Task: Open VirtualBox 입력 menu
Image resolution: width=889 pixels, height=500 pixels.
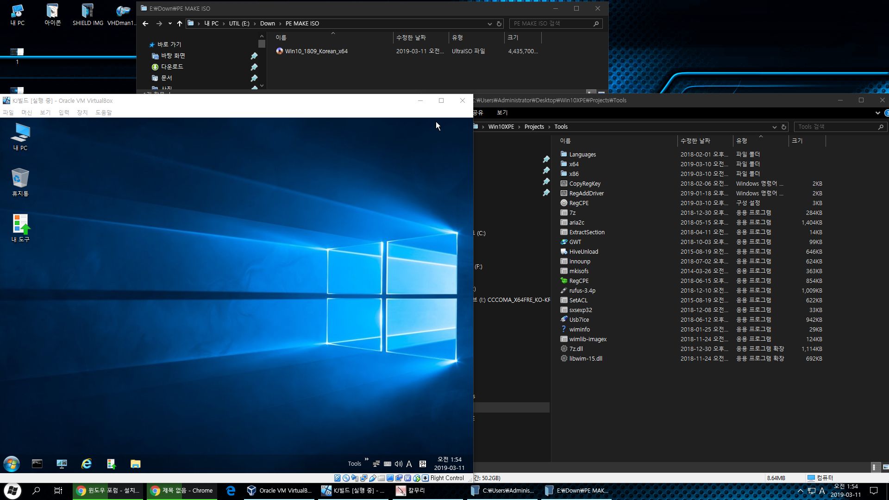Action: coord(64,112)
